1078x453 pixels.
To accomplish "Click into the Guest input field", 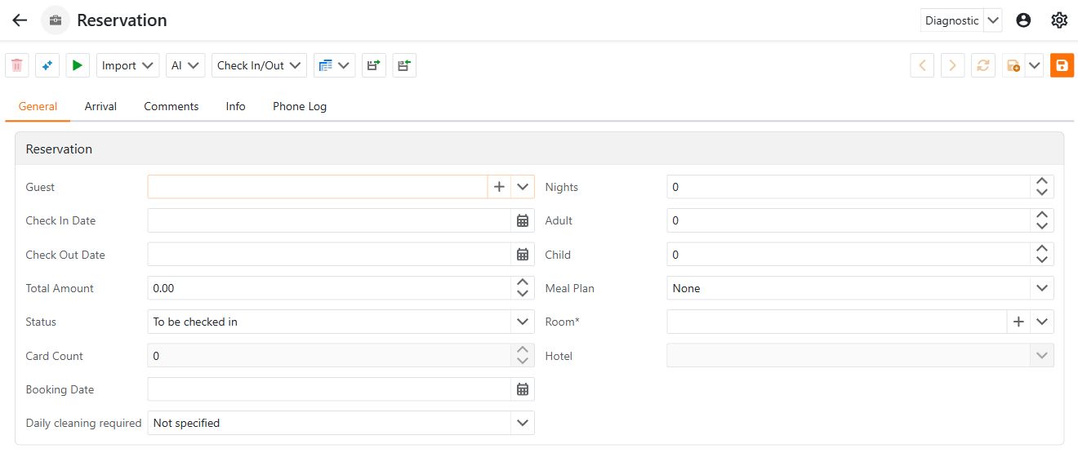I will point(318,187).
